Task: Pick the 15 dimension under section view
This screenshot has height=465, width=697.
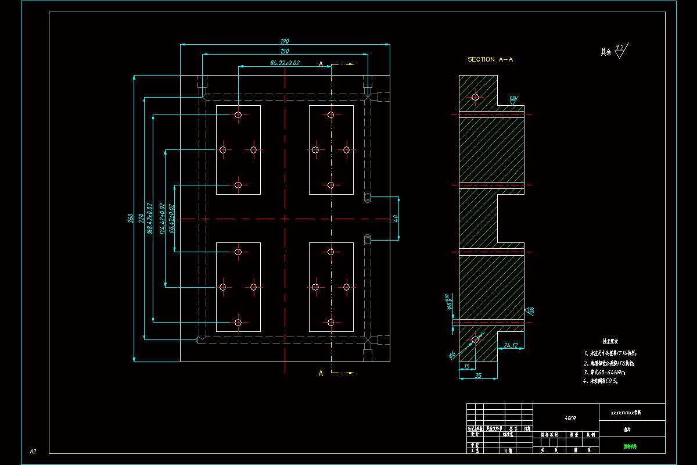Action: click(466, 366)
